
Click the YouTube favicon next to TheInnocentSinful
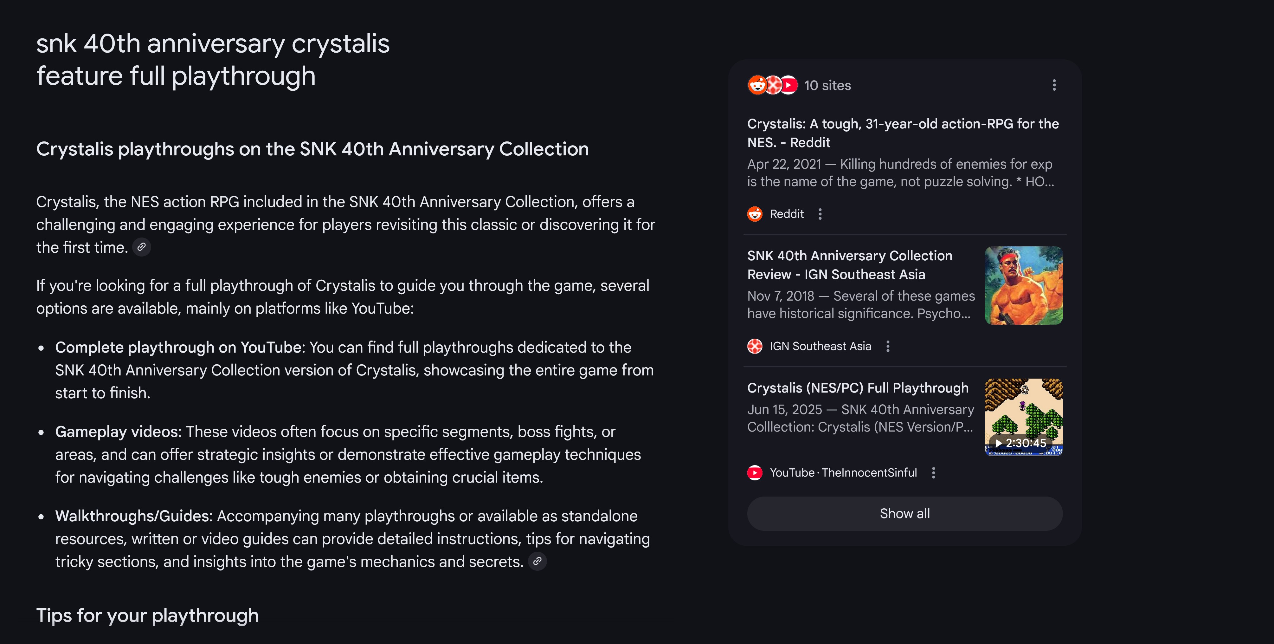[x=755, y=473]
